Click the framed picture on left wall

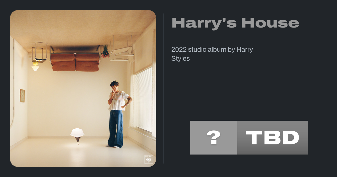pos(22,96)
